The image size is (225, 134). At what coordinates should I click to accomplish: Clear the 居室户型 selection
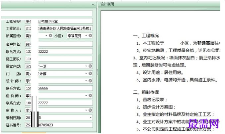(x=90, y=66)
